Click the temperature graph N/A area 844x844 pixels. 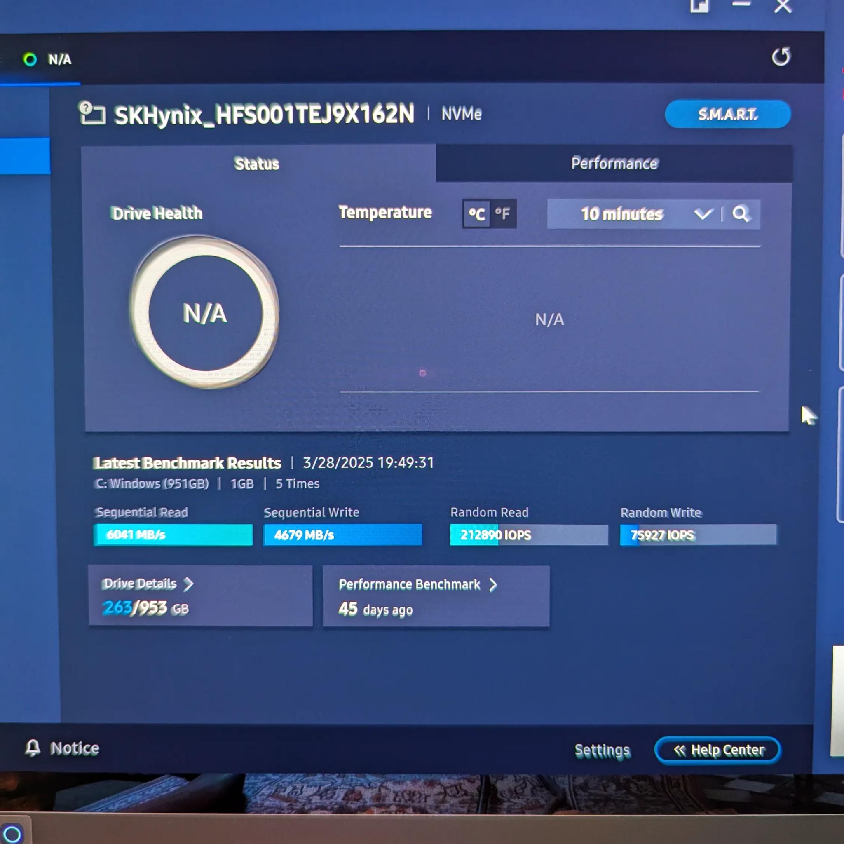tap(550, 319)
